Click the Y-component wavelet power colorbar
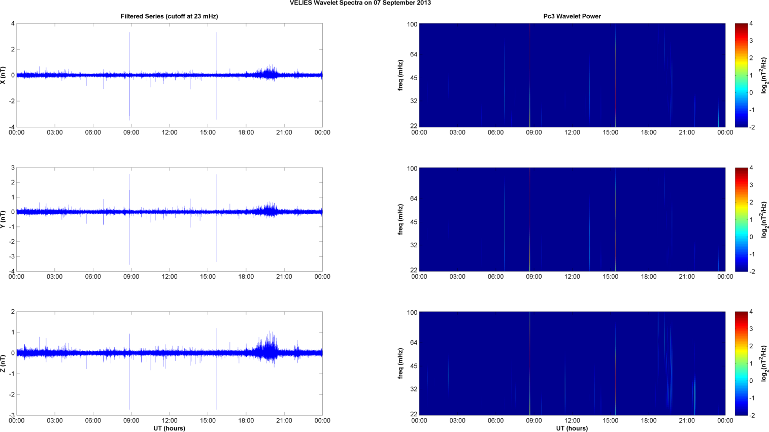 coord(741,219)
